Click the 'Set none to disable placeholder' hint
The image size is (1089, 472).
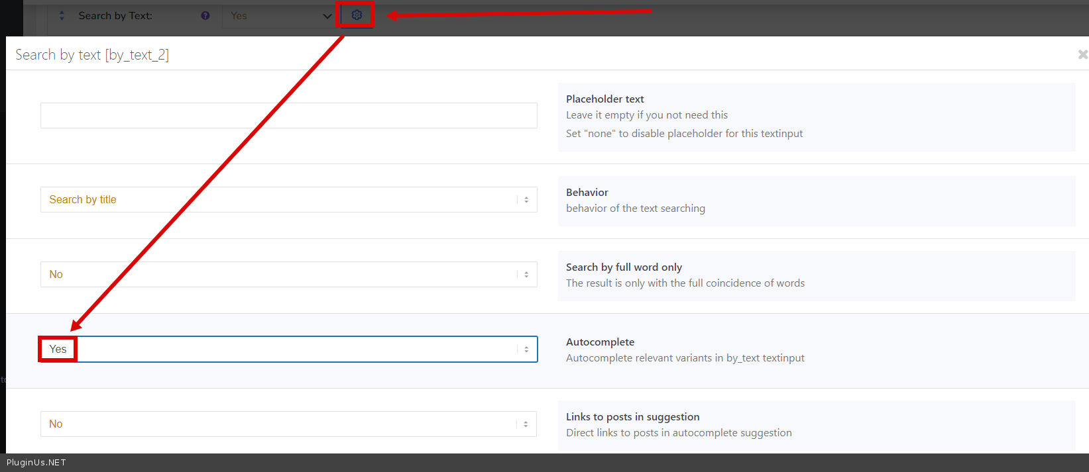pyautogui.click(x=684, y=133)
